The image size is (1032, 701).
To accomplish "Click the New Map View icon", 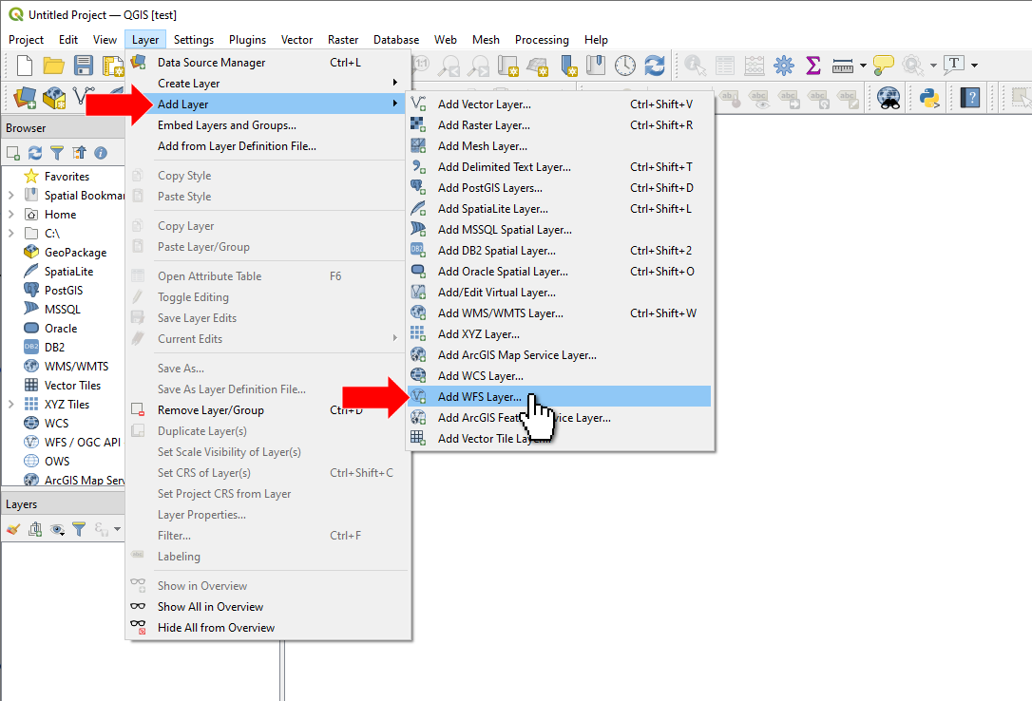I will 508,66.
